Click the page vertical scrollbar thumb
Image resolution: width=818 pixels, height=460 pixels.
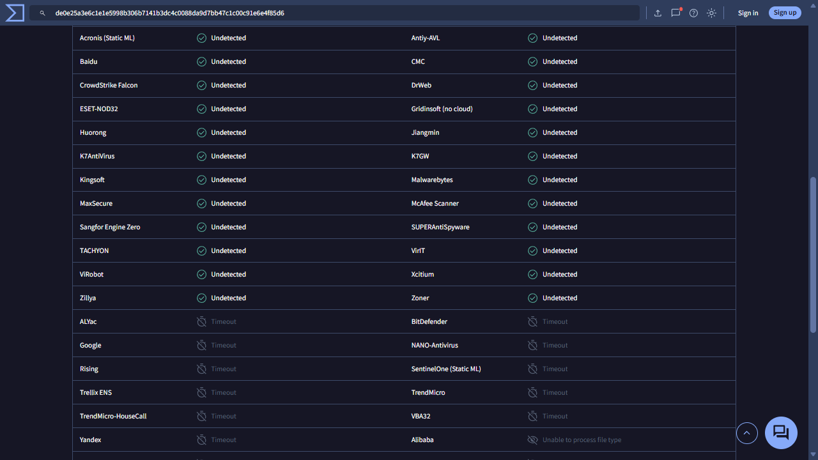coord(813,254)
